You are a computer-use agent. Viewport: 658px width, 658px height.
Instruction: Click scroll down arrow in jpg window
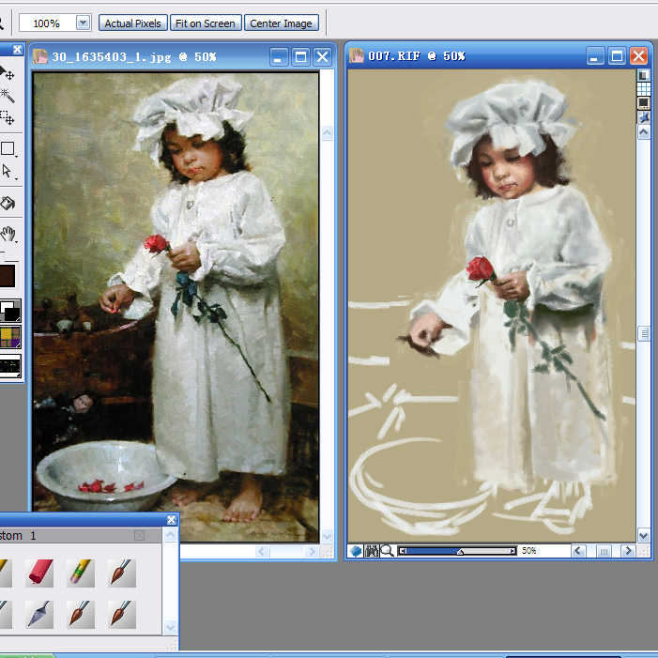tap(327, 536)
